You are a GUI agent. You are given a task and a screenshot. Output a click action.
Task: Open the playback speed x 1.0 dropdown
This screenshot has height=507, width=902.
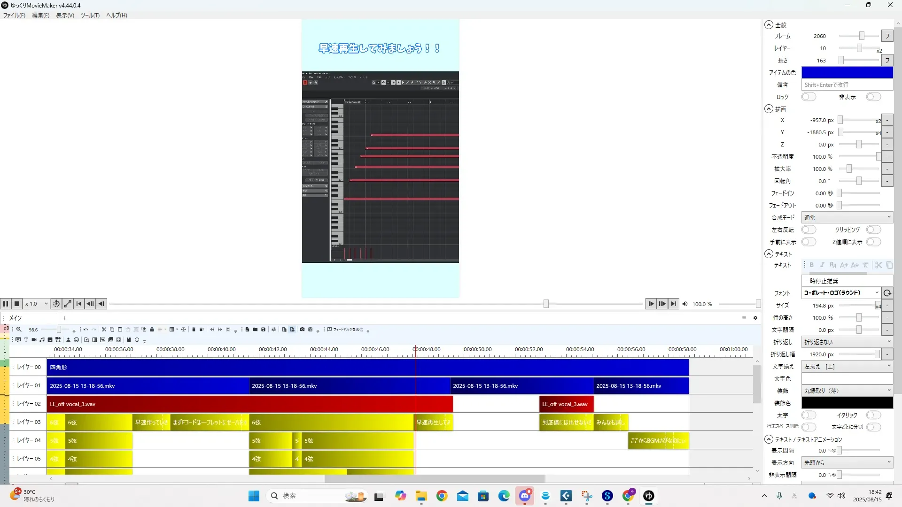click(x=37, y=304)
